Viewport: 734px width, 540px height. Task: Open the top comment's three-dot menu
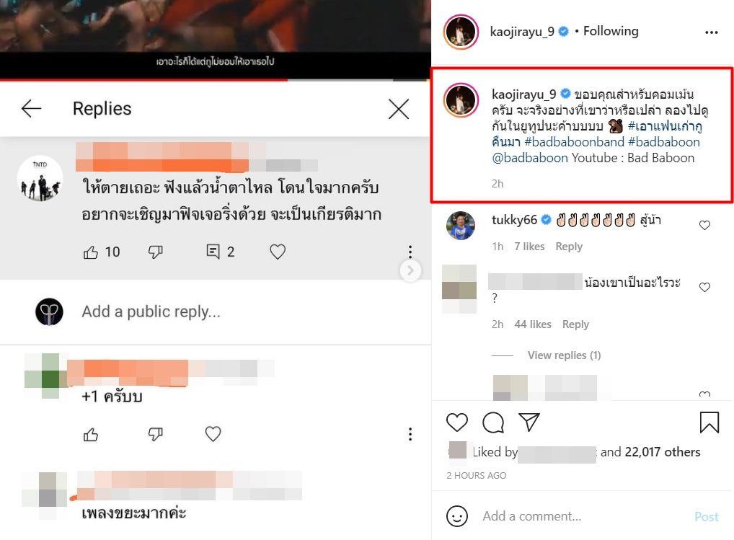pyautogui.click(x=410, y=252)
